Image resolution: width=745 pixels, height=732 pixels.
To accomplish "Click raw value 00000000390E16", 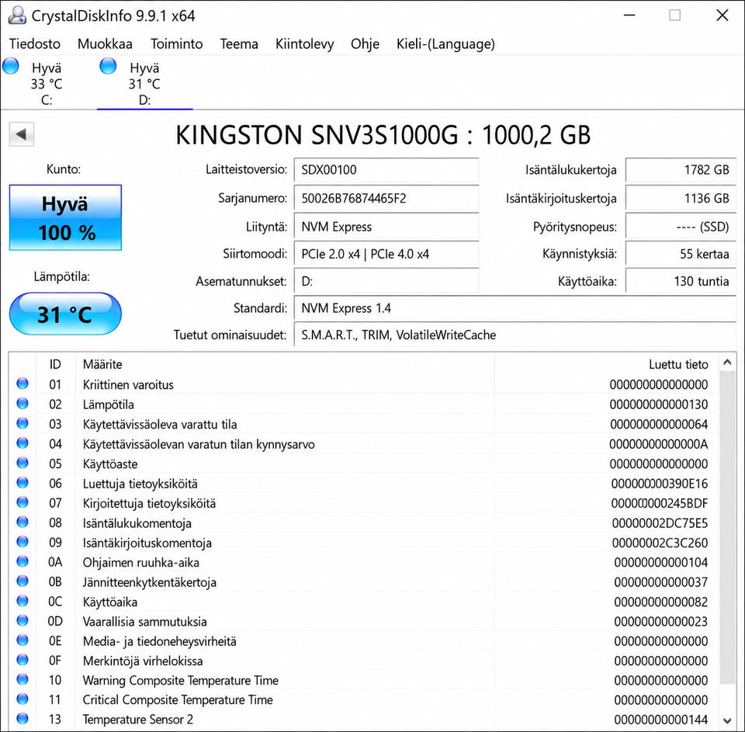I will coord(660,484).
